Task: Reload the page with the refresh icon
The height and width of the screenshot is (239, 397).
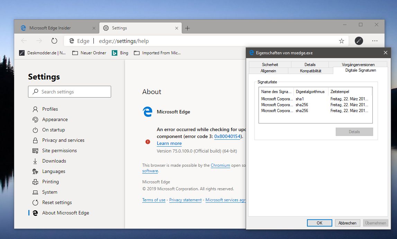Action: pyautogui.click(x=54, y=41)
